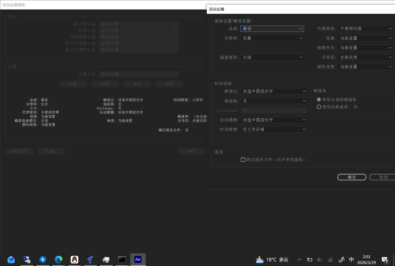This screenshot has height=266, width=395.
Task: Open the QQ penguin app in taskbar
Action: point(74,259)
